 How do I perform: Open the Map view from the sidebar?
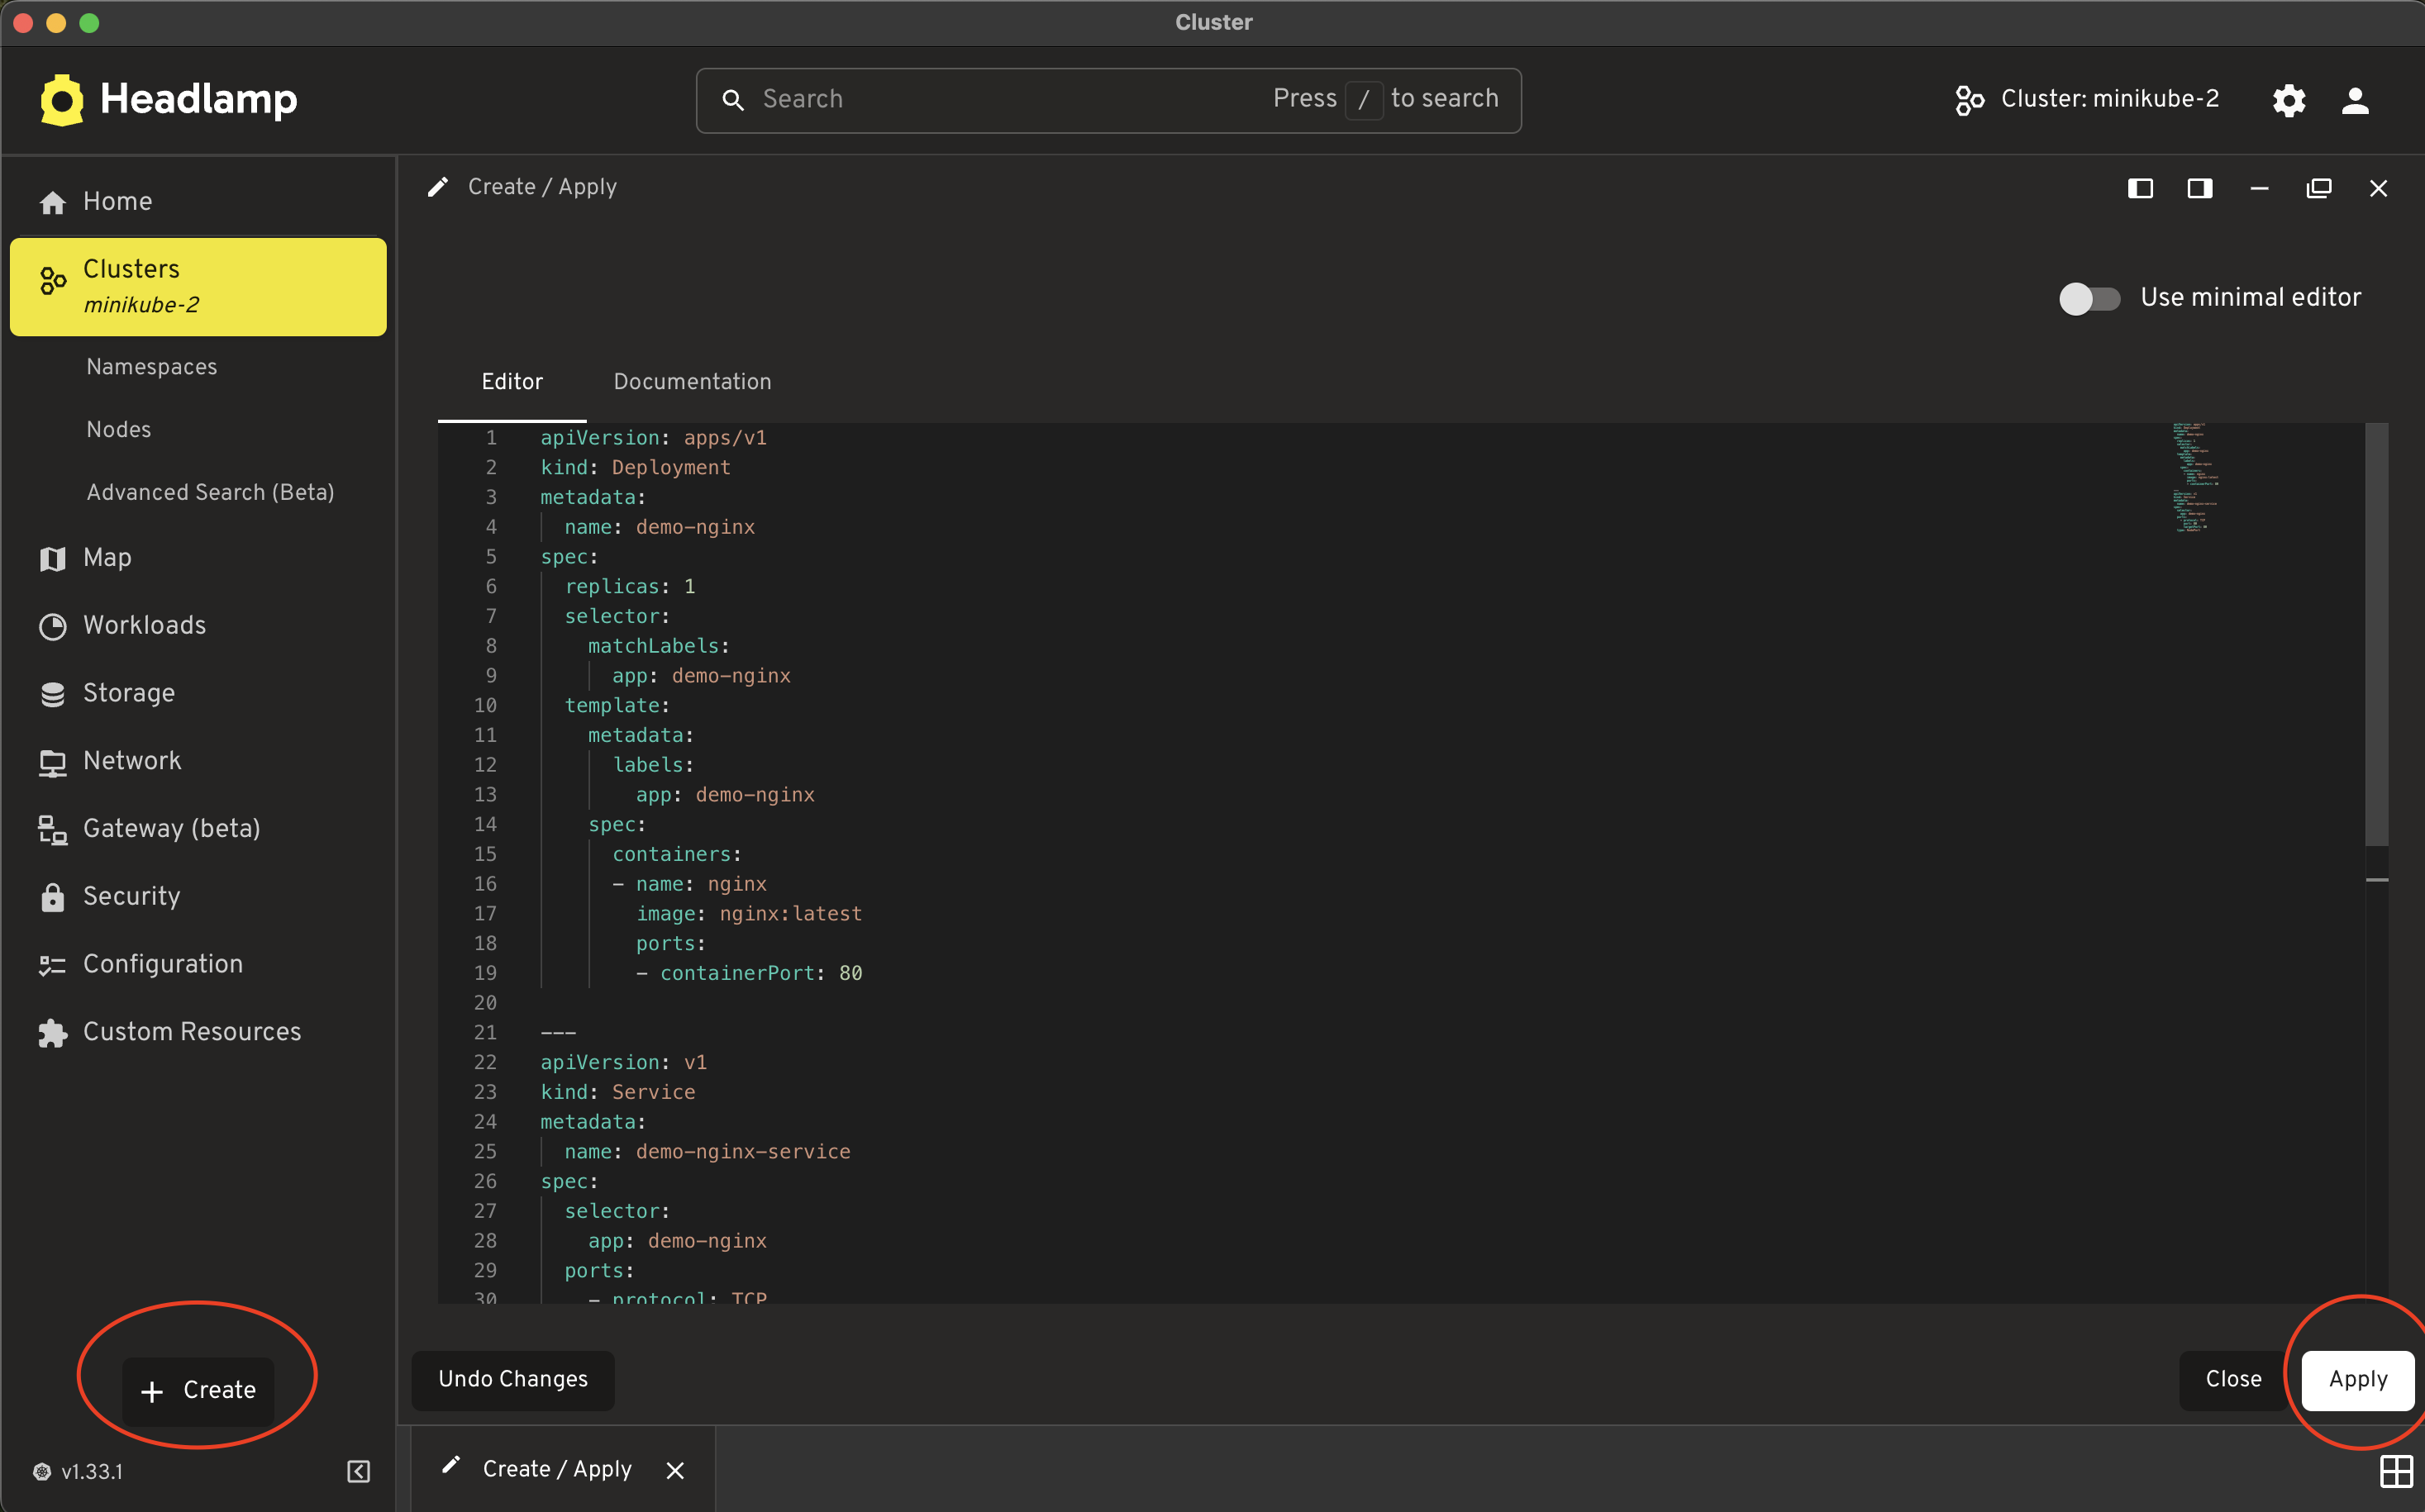click(106, 557)
